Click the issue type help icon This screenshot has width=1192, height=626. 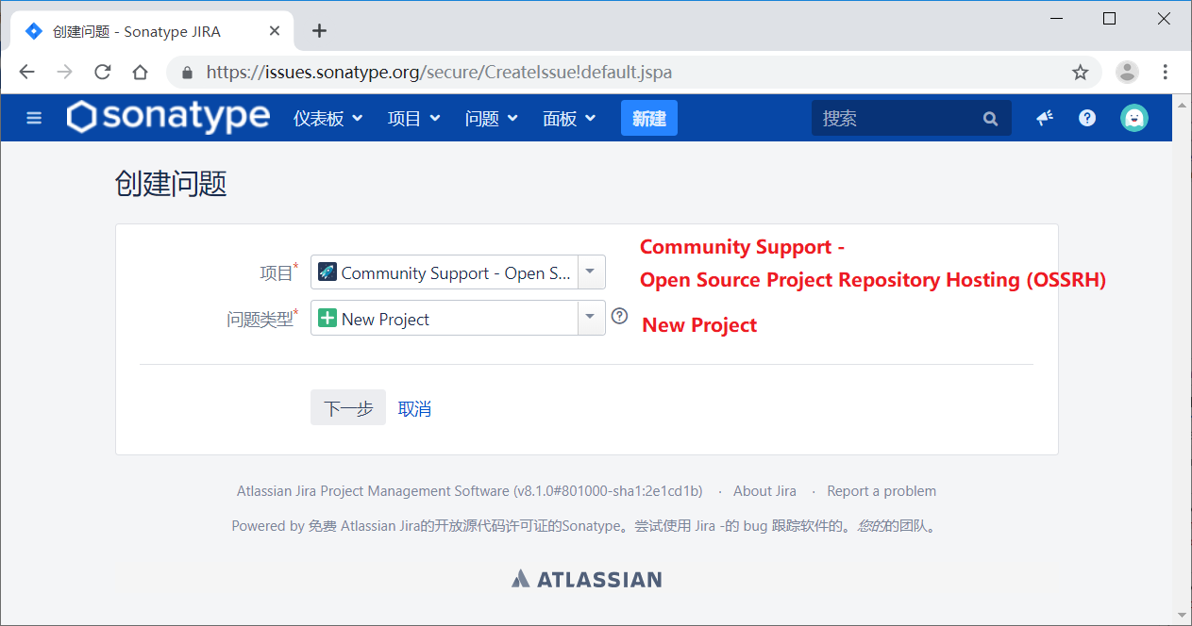coord(619,317)
